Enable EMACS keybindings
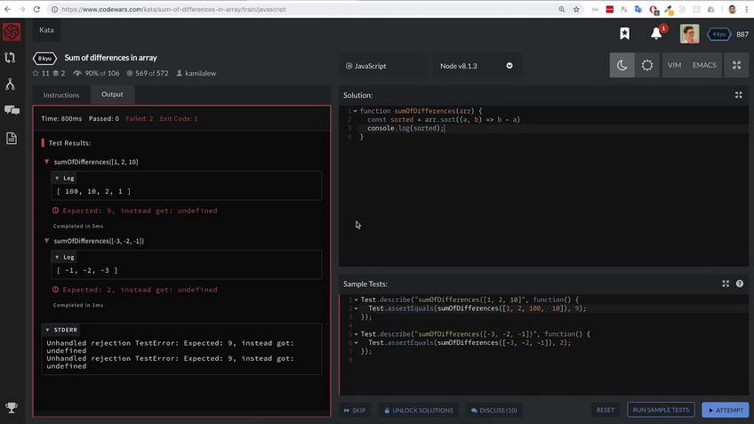 [x=704, y=66]
